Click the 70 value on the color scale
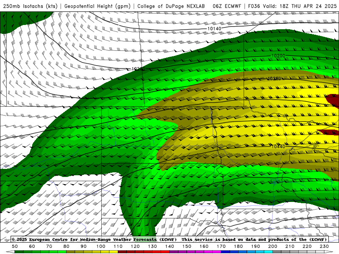This screenshot has width=339, height=254. [49, 246]
